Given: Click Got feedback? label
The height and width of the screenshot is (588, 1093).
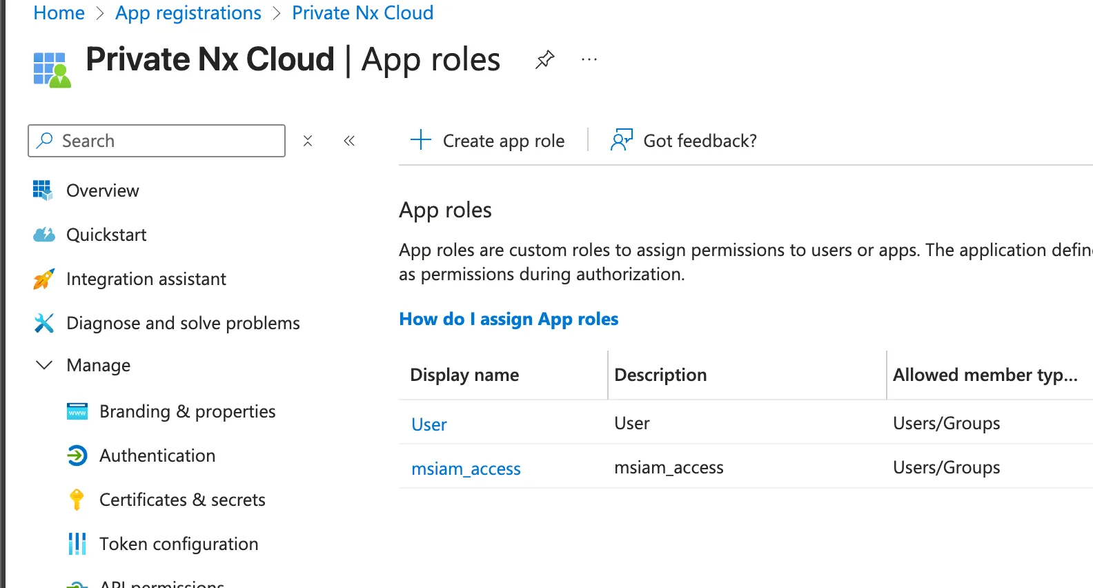Looking at the screenshot, I should (x=700, y=141).
